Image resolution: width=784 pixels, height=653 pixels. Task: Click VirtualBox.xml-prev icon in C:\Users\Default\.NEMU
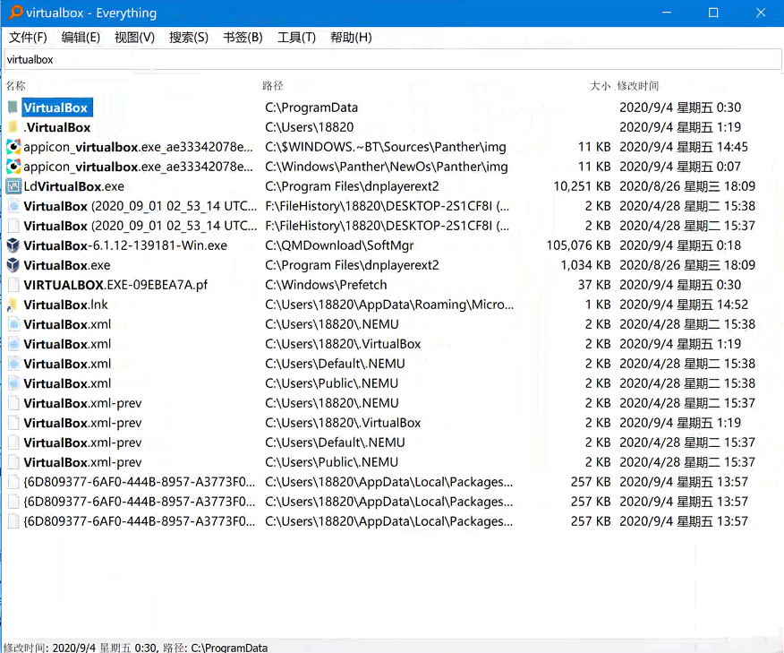pos(14,442)
